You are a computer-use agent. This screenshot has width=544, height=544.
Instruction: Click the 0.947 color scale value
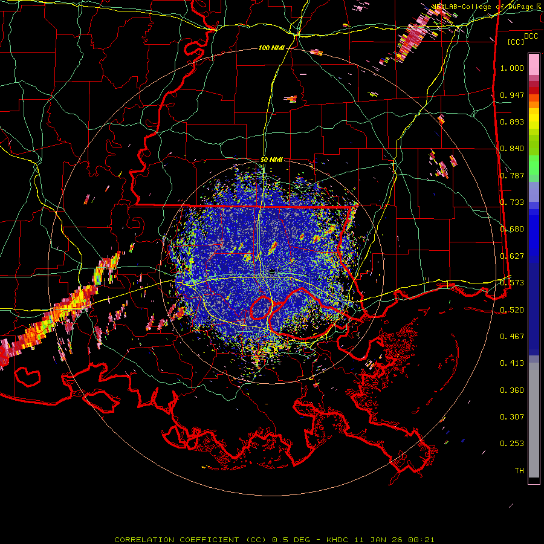[x=512, y=95]
